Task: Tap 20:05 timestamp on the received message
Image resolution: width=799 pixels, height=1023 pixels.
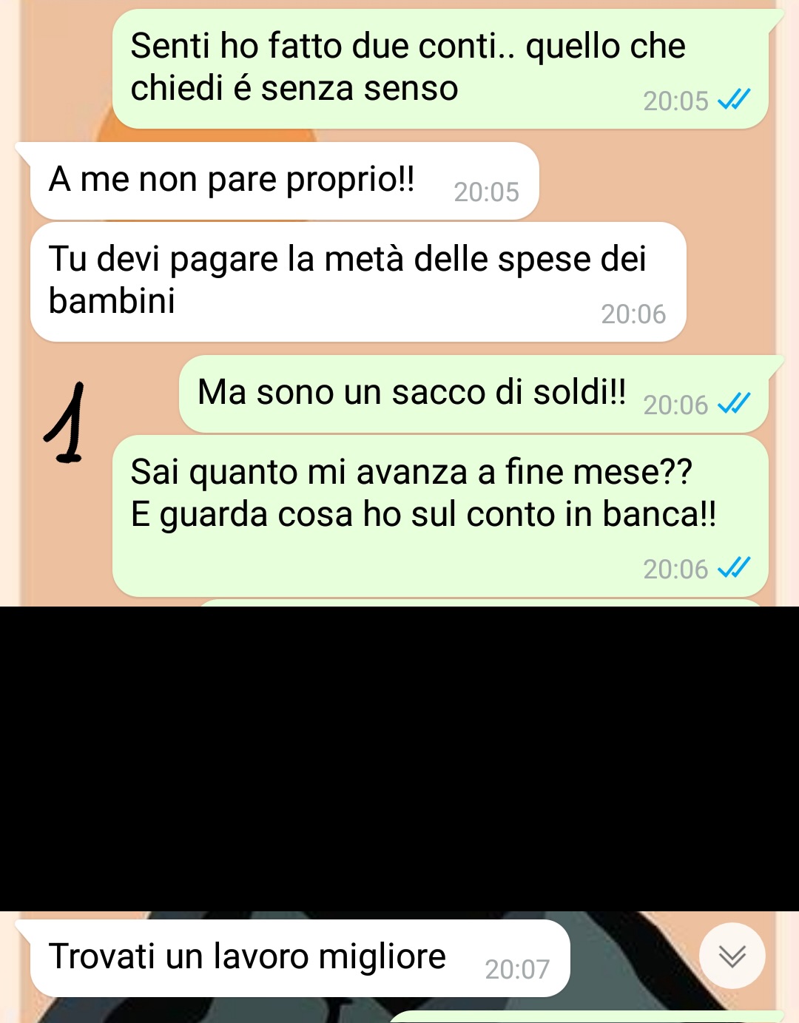Action: click(486, 192)
